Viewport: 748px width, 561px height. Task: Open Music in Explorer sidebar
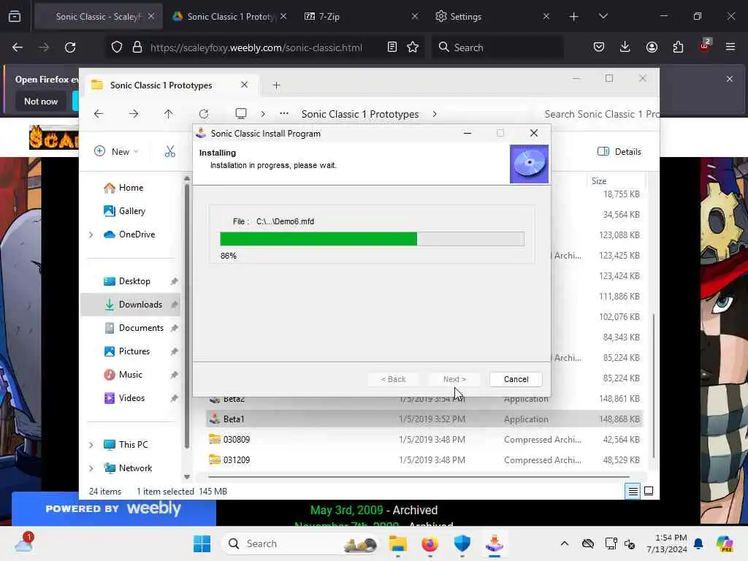coord(130,375)
